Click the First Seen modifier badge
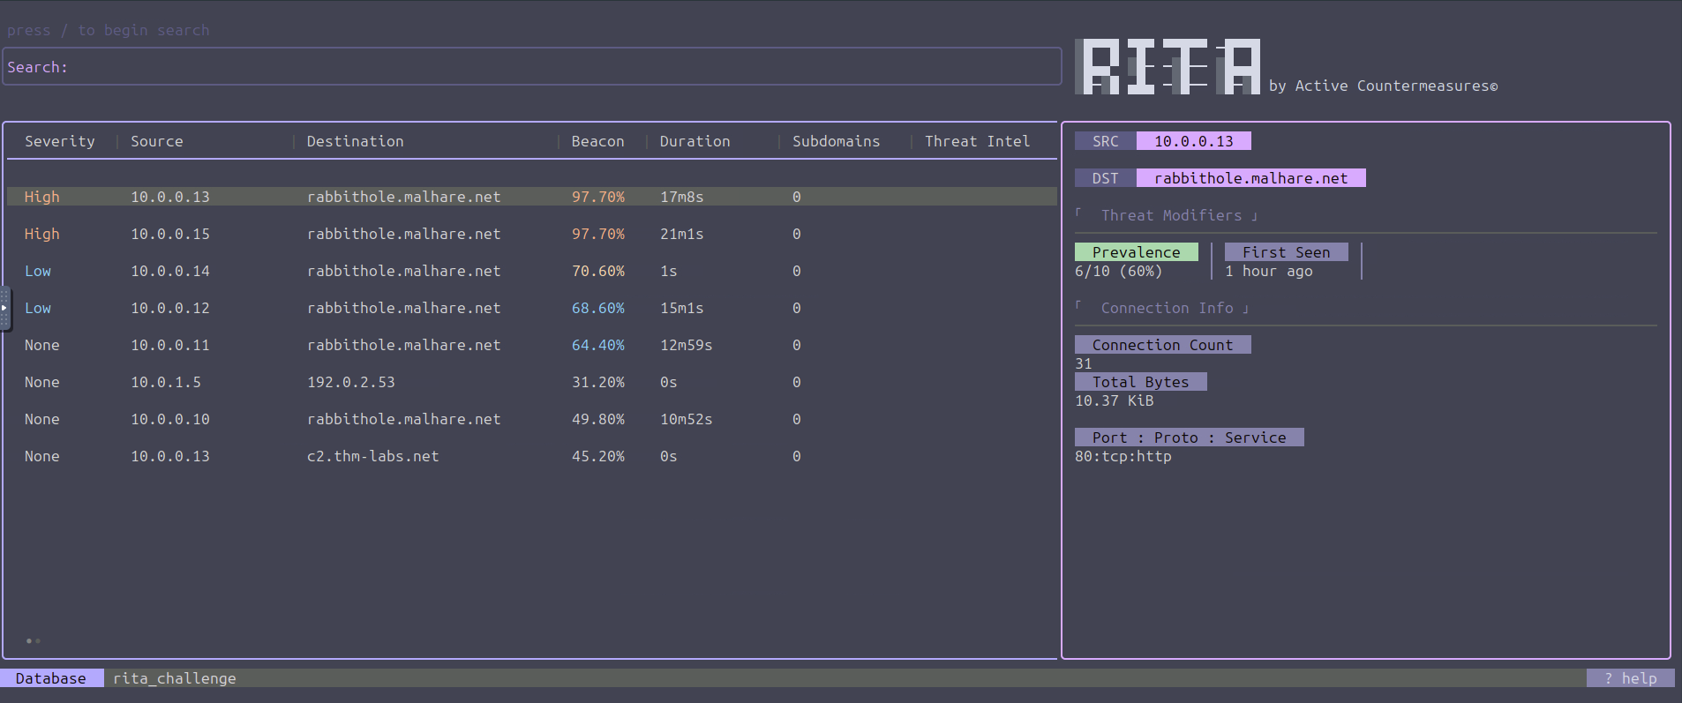 coord(1286,252)
